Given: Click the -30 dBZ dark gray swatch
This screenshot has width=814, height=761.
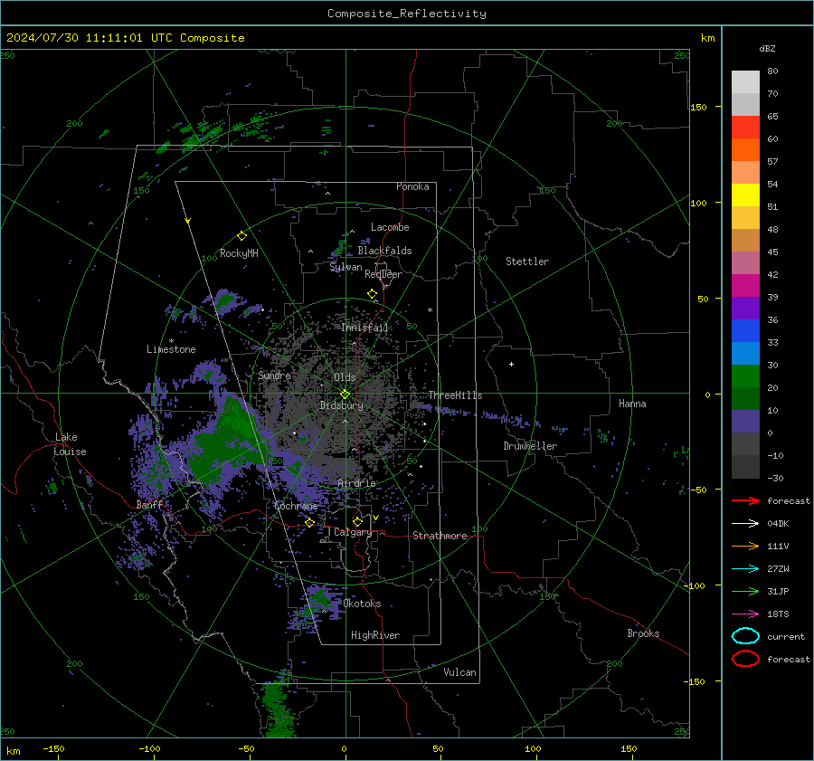Looking at the screenshot, I should (745, 467).
